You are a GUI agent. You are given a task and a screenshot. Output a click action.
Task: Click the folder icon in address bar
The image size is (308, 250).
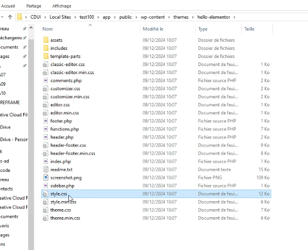pyautogui.click(x=20, y=17)
